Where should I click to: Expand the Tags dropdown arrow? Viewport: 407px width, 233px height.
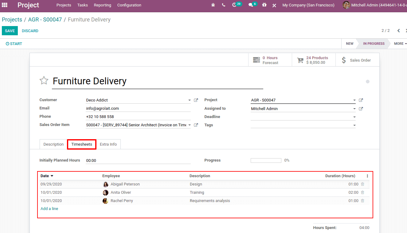[x=354, y=125]
